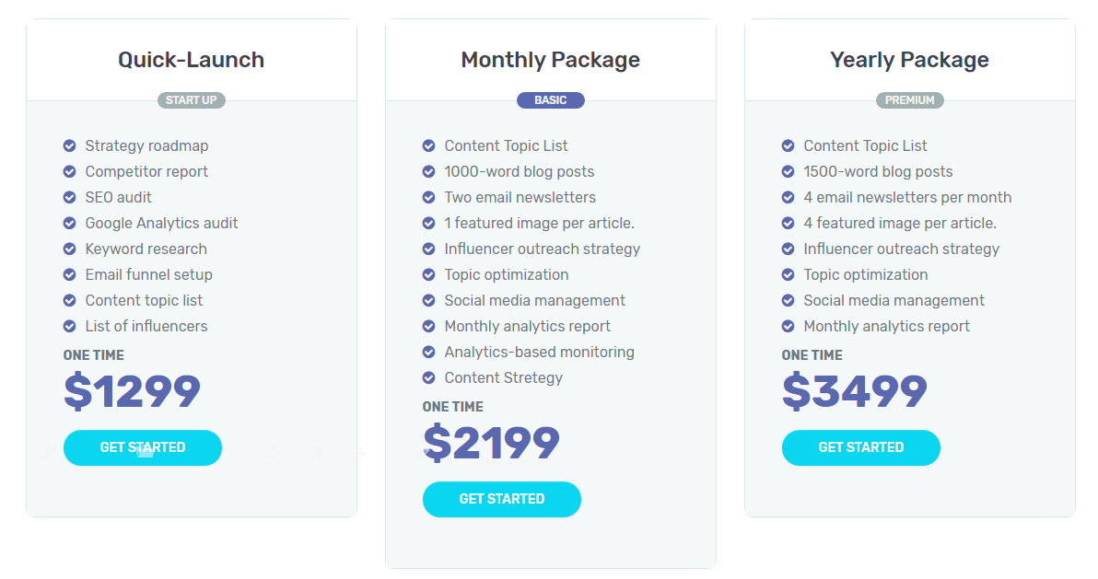
Task: Click check icon beside Strategy roadmap
Action: point(69,145)
